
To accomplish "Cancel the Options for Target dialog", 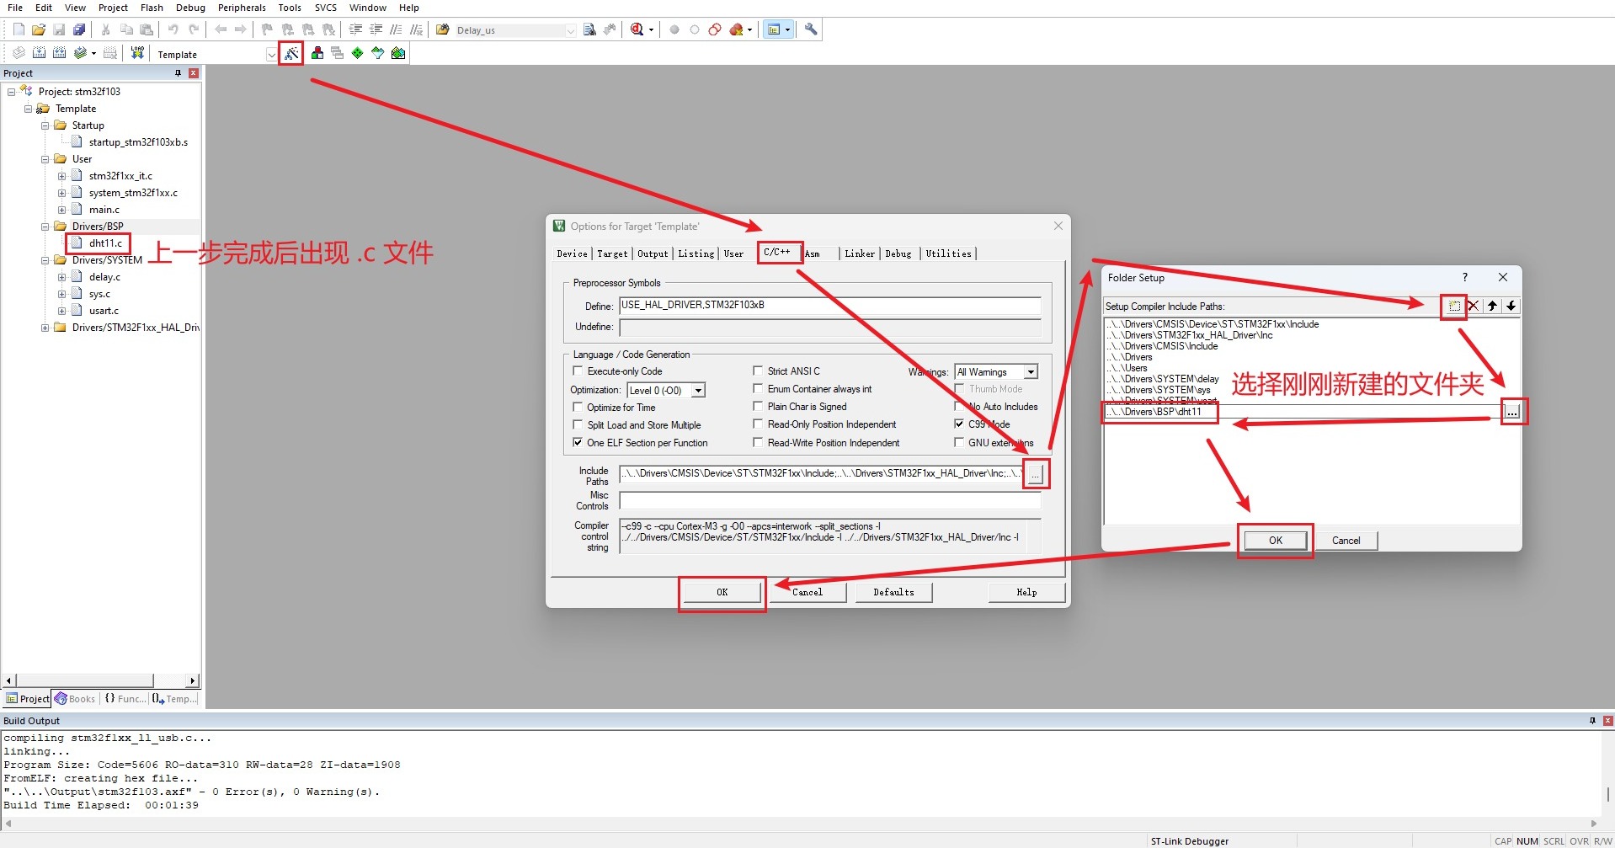I will click(x=807, y=592).
